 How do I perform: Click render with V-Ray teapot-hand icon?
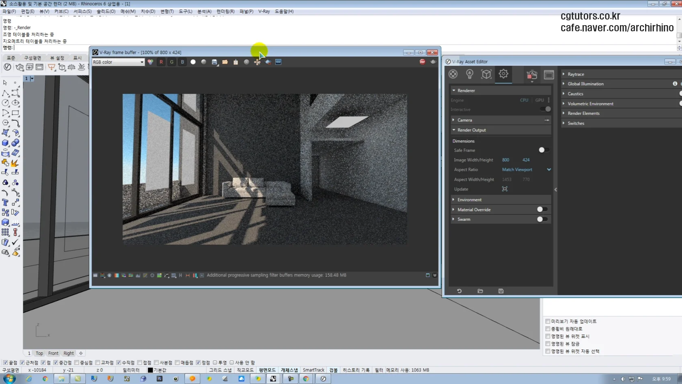(x=532, y=75)
